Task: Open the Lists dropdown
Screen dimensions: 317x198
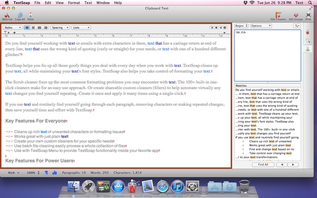Action: (81, 28)
